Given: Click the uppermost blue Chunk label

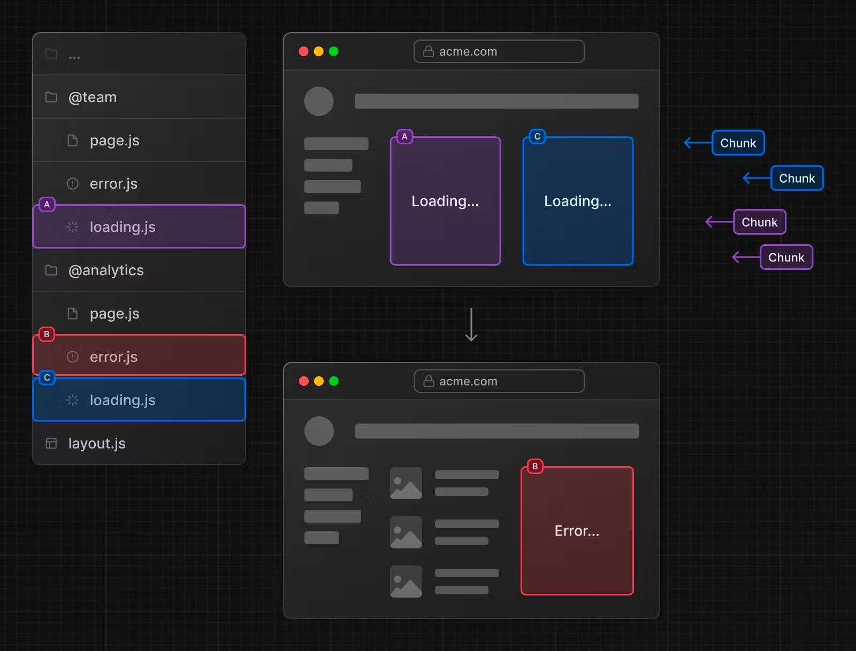Looking at the screenshot, I should coord(738,143).
